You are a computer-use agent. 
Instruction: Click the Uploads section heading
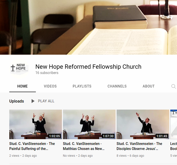pyautogui.click(x=17, y=101)
